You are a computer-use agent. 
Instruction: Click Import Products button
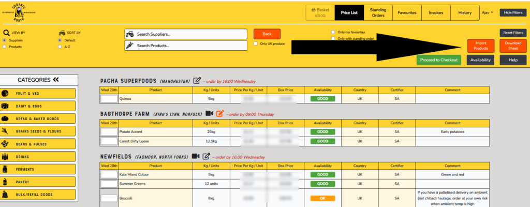point(481,46)
